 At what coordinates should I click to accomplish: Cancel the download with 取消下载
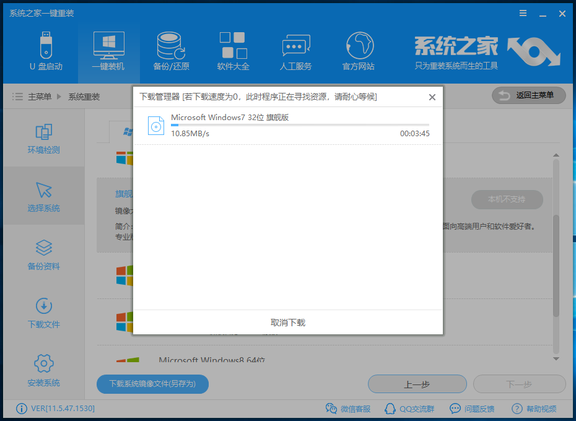point(288,322)
